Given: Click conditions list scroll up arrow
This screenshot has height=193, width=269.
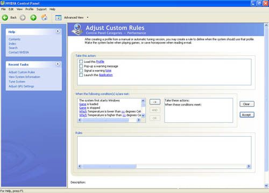Looking at the screenshot, I should tap(143, 101).
